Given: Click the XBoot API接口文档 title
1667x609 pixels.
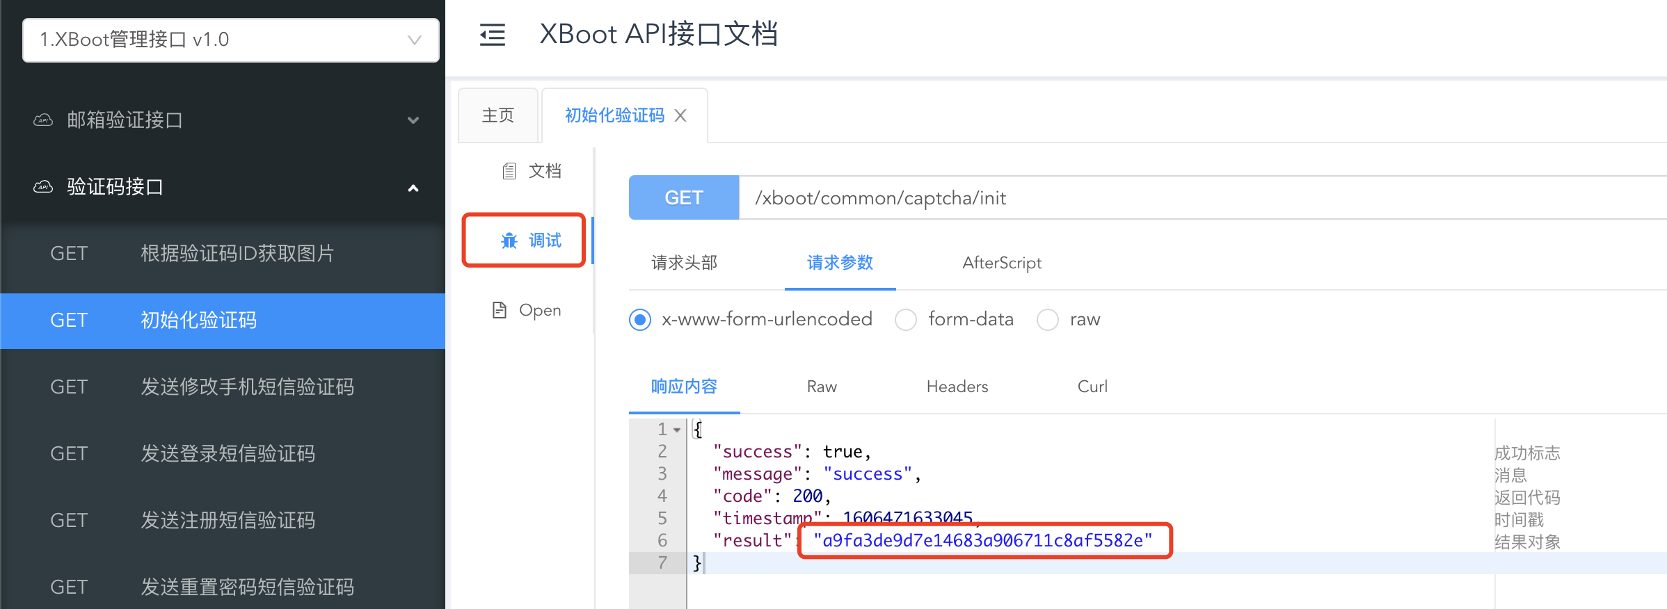Looking at the screenshot, I should coord(658,34).
